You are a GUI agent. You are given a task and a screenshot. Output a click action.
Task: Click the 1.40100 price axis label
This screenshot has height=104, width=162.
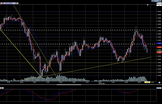[x=159, y=12]
